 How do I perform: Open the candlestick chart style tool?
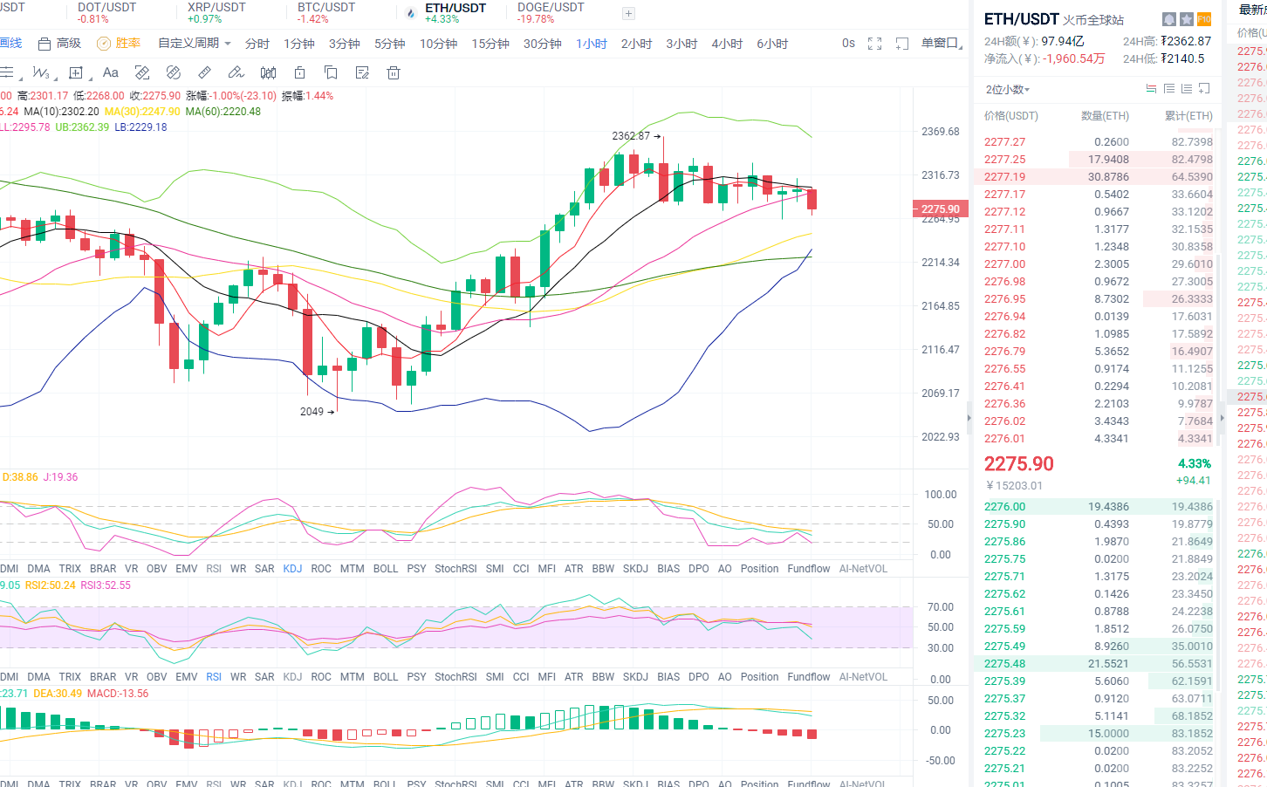pyautogui.click(x=269, y=72)
